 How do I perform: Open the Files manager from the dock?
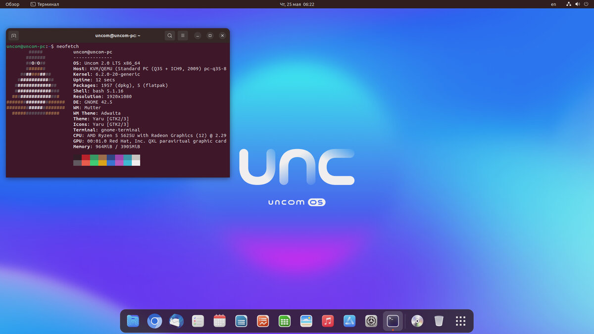(133, 321)
